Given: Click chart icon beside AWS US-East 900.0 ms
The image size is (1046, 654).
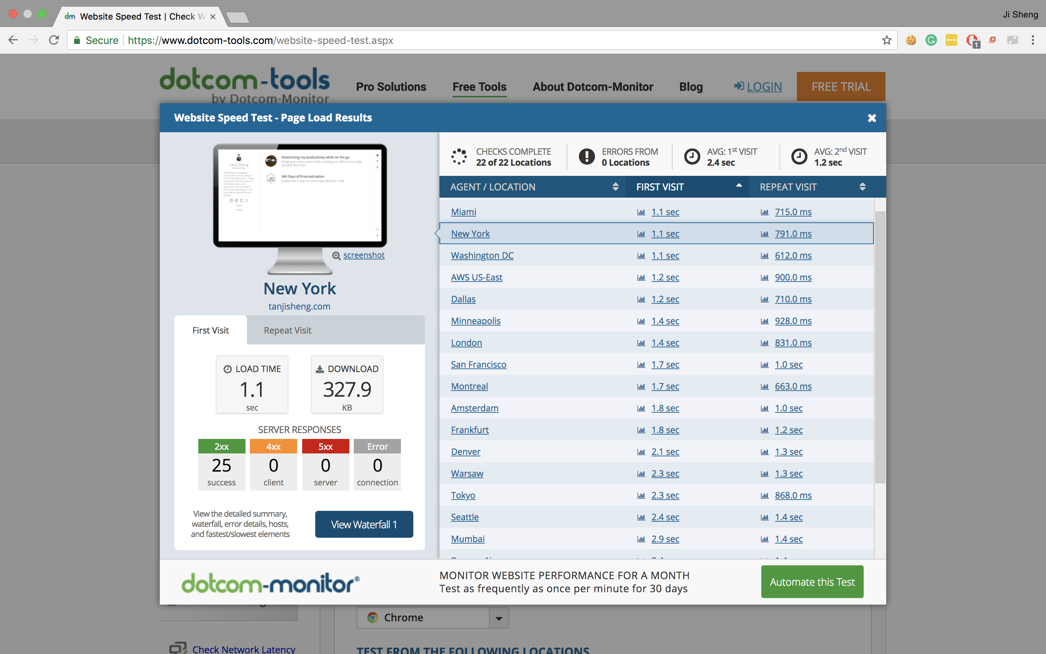Looking at the screenshot, I should click(765, 278).
